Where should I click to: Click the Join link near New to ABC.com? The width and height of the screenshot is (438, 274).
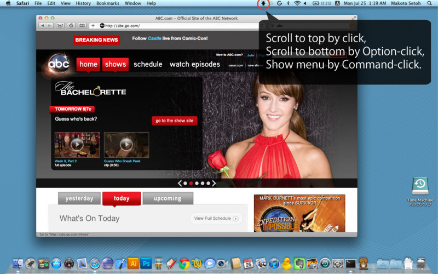coord(251,55)
